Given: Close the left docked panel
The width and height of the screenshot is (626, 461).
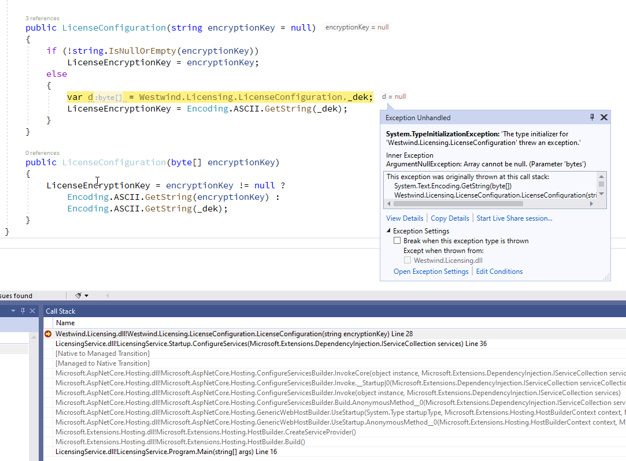Looking at the screenshot, I should pyautogui.click(x=33, y=311).
